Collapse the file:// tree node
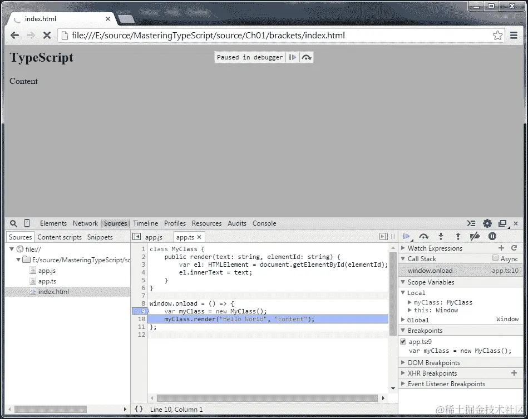This screenshot has height=419, width=528. 12,249
